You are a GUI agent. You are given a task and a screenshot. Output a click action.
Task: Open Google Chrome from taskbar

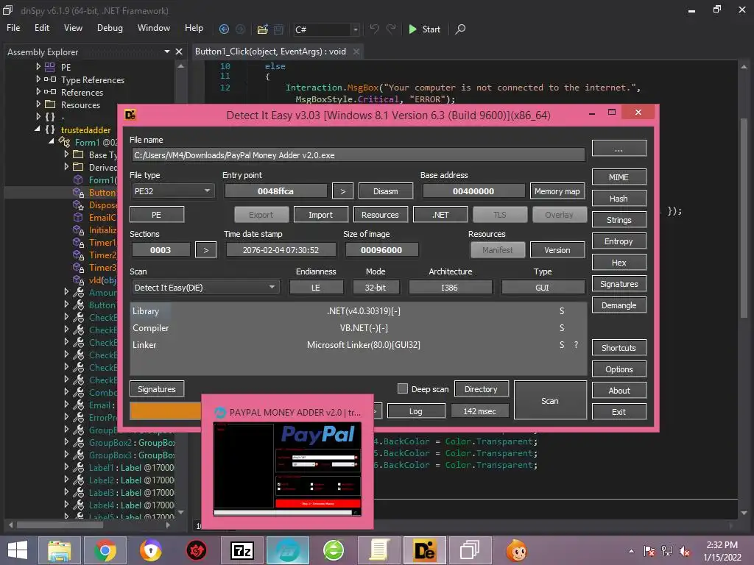[x=105, y=550]
